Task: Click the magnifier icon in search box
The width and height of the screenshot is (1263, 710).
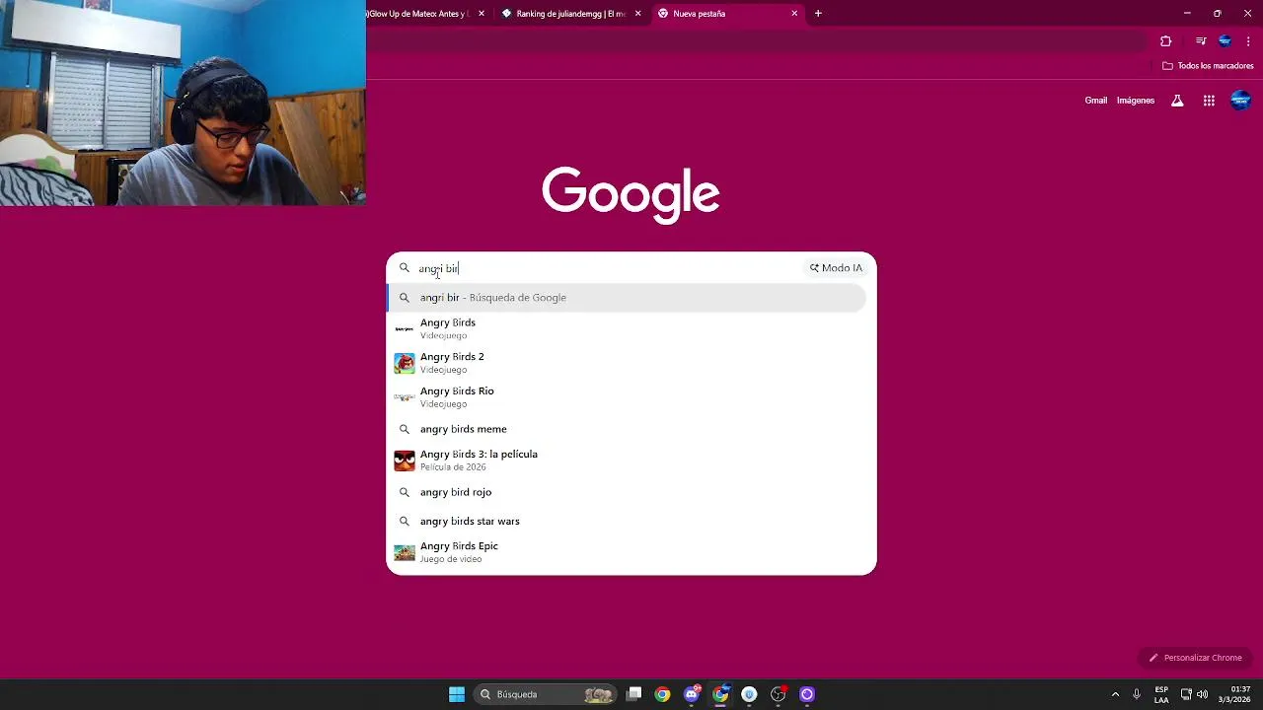Action: pos(404,268)
